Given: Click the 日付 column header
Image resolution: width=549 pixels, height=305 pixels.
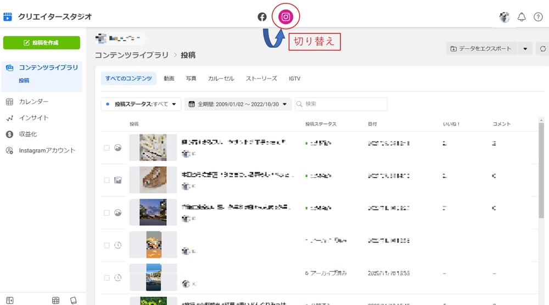Looking at the screenshot, I should pyautogui.click(x=372, y=124).
